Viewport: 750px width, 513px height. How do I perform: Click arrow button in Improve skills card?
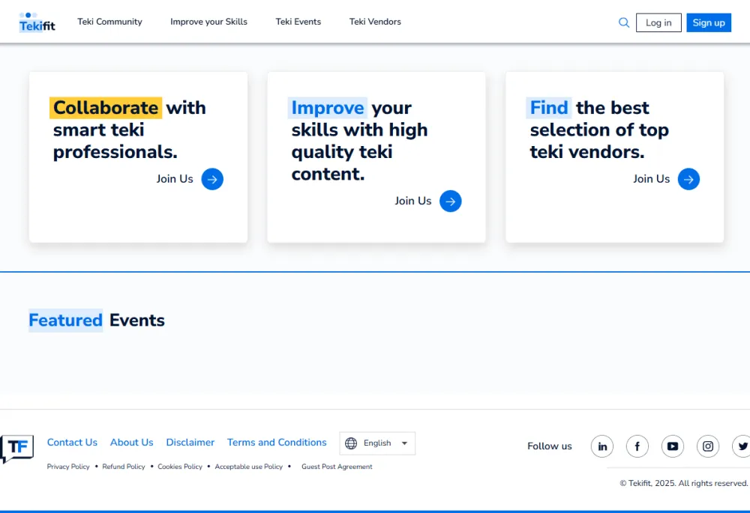(x=451, y=201)
